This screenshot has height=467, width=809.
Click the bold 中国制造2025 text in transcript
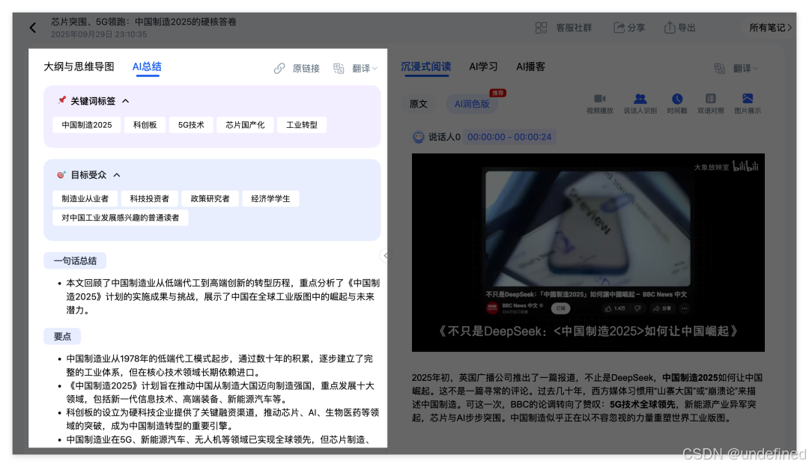690,378
